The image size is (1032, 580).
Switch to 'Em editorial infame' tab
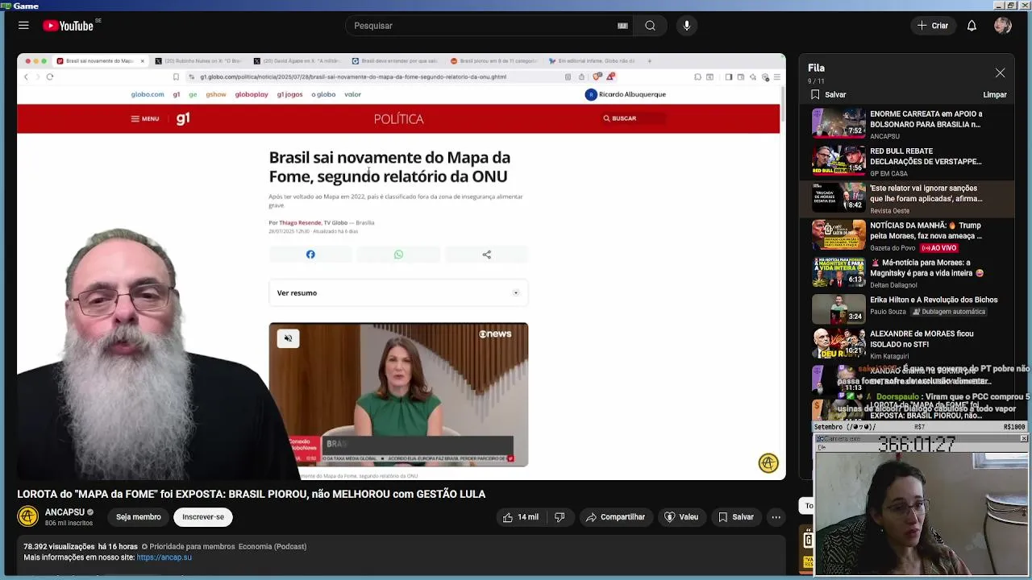(593, 61)
